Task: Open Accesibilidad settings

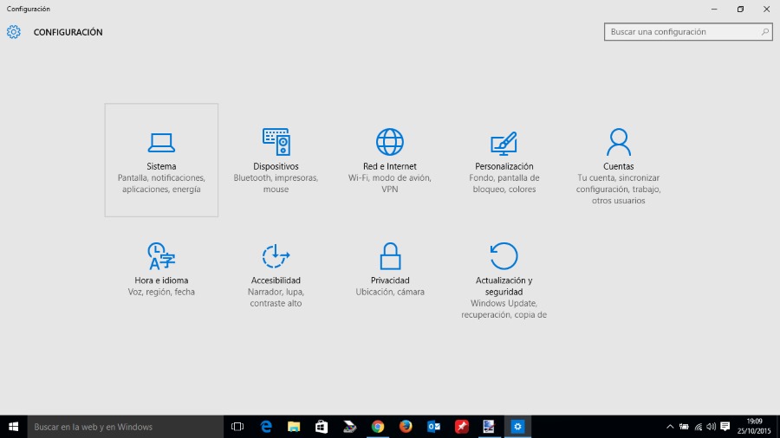Action: coord(276,274)
